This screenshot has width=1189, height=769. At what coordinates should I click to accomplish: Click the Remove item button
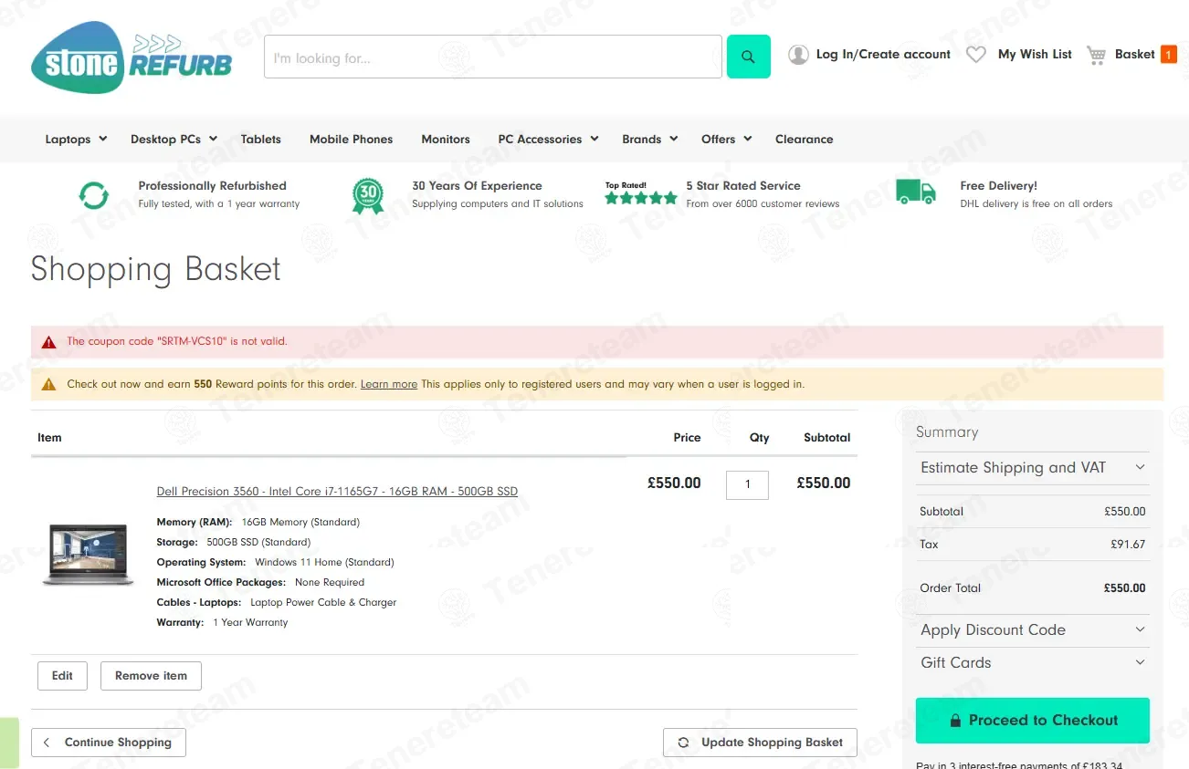[x=151, y=676]
